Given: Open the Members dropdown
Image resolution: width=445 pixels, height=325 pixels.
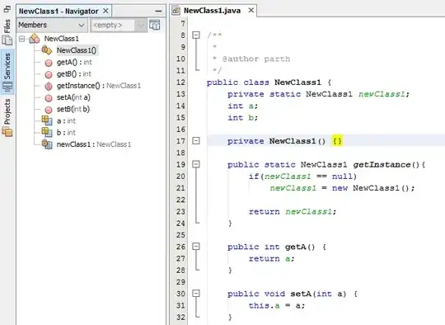Looking at the screenshot, I should 51,25.
